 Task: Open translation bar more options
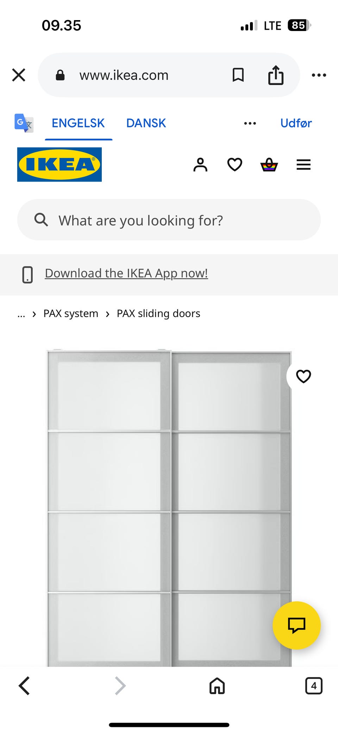point(250,123)
